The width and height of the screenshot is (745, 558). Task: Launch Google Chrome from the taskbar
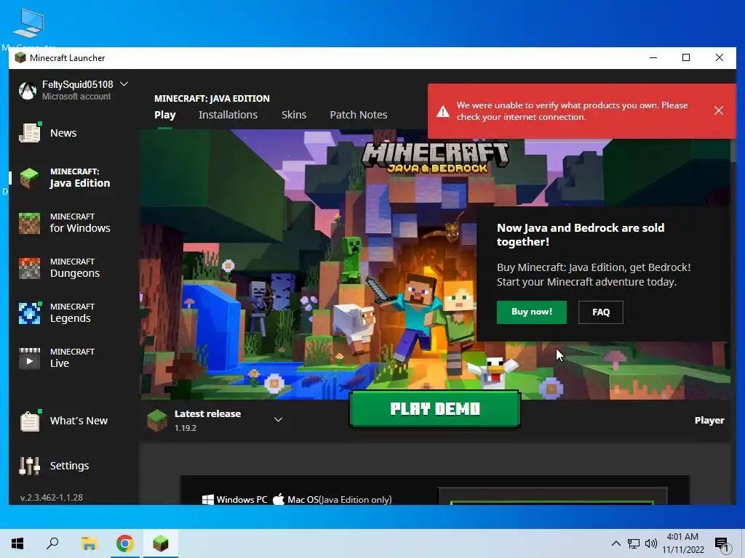tap(125, 543)
